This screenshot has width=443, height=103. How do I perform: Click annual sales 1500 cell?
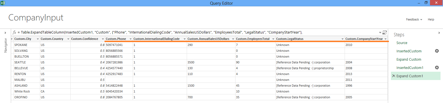[211, 86]
